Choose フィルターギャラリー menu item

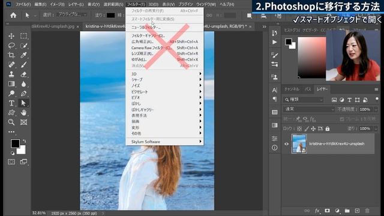164,36
